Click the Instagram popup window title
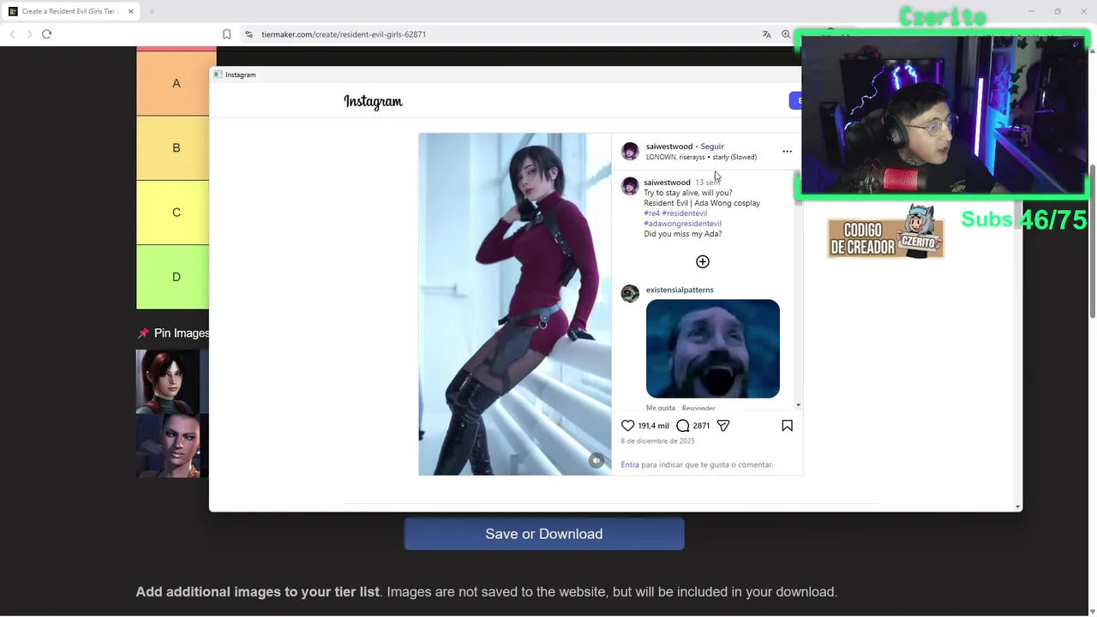1097x617 pixels. click(x=240, y=75)
